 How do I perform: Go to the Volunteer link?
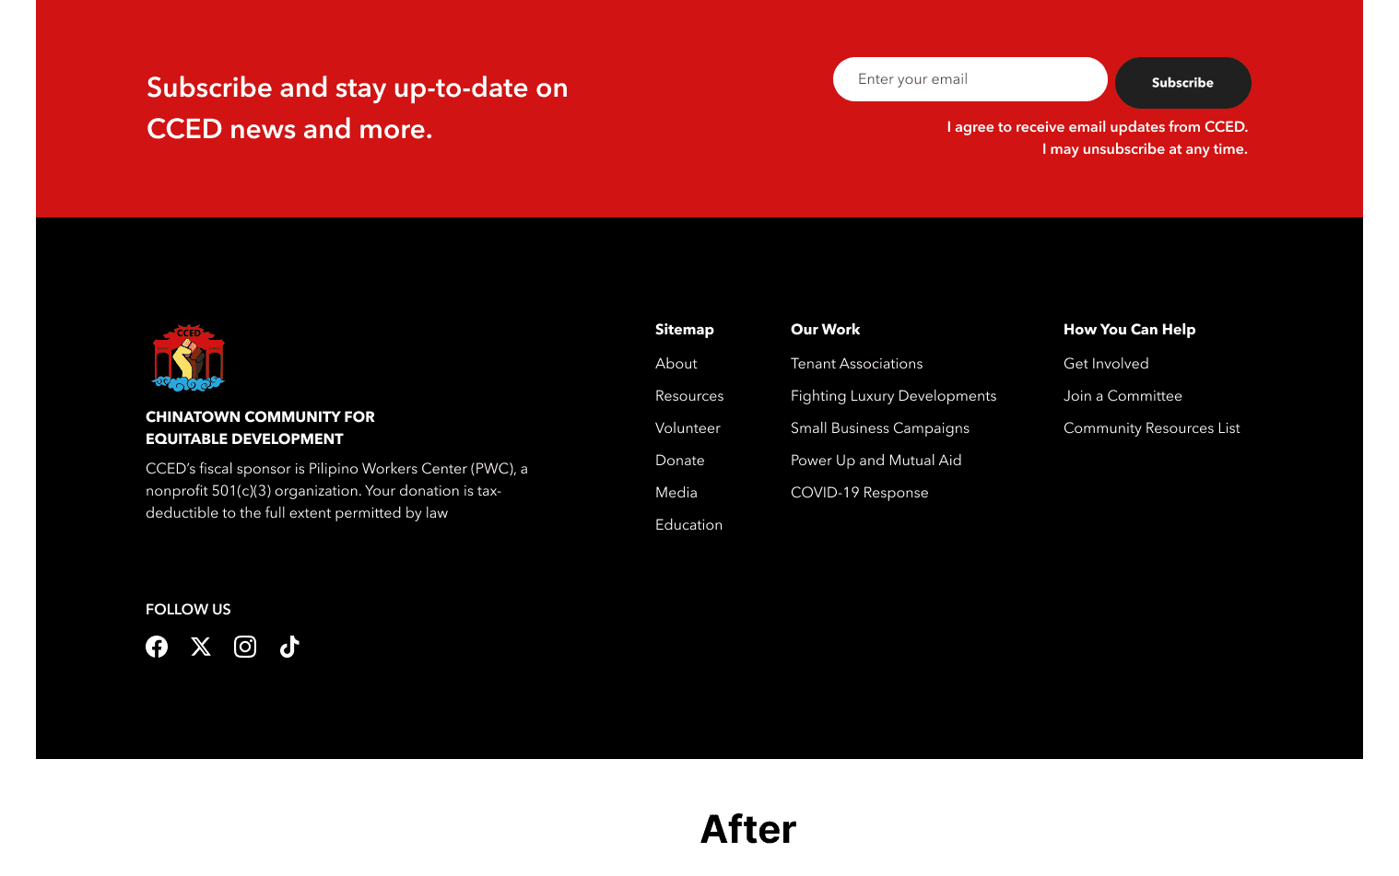click(688, 428)
